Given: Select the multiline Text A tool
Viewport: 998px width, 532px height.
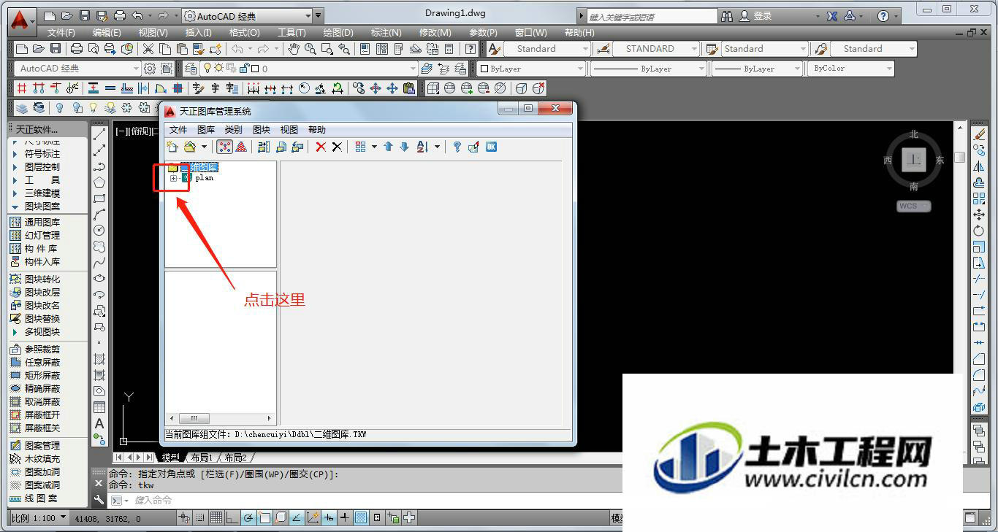Looking at the screenshot, I should click(99, 423).
